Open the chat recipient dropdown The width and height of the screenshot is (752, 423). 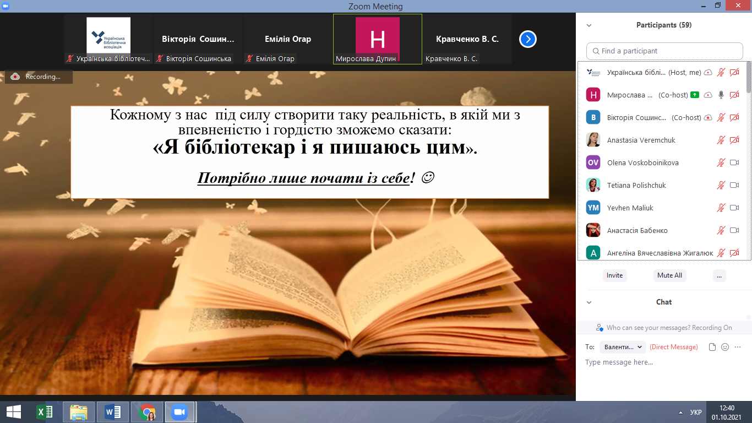click(x=623, y=347)
